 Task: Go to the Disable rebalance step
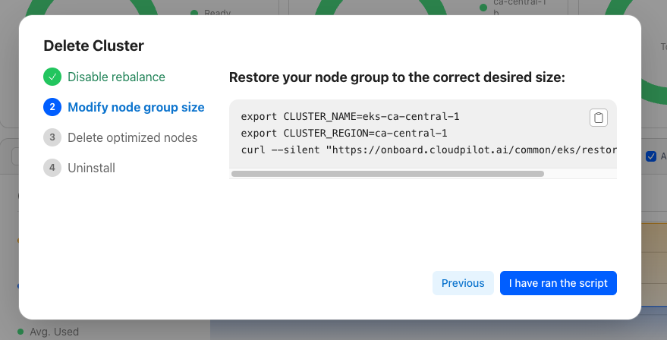[116, 77]
